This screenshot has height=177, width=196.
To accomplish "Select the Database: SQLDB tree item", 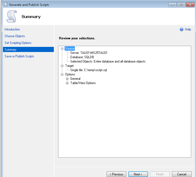I will (82, 57).
